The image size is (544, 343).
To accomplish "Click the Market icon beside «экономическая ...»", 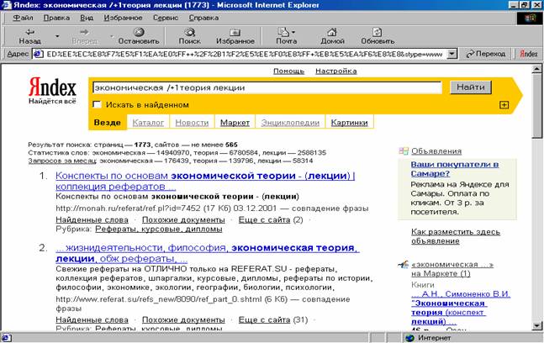I will click(403, 265).
